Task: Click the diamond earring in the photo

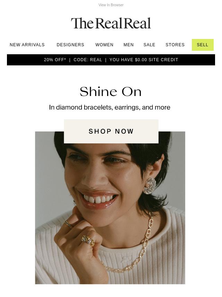Action: [x=150, y=186]
